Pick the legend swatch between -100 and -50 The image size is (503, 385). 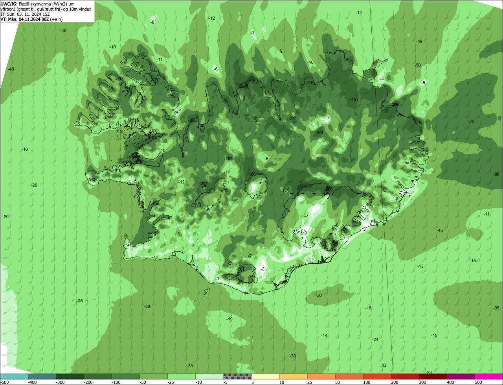click(x=126, y=377)
